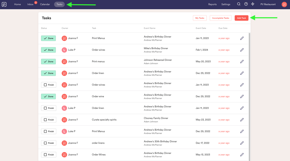Open the search magnifier icon

pos(239,4)
